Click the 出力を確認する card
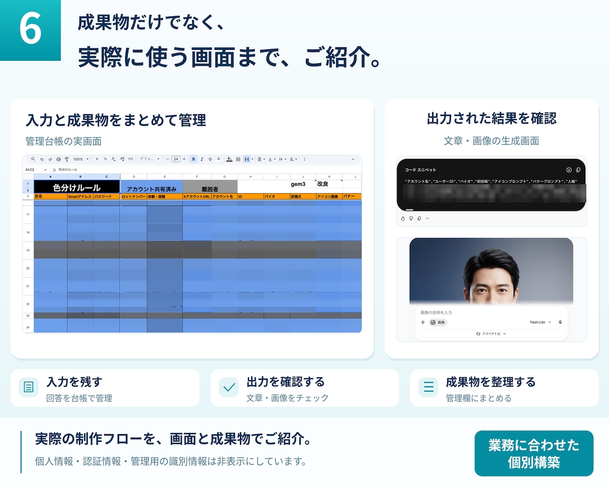This screenshot has width=609, height=487. tap(304, 388)
